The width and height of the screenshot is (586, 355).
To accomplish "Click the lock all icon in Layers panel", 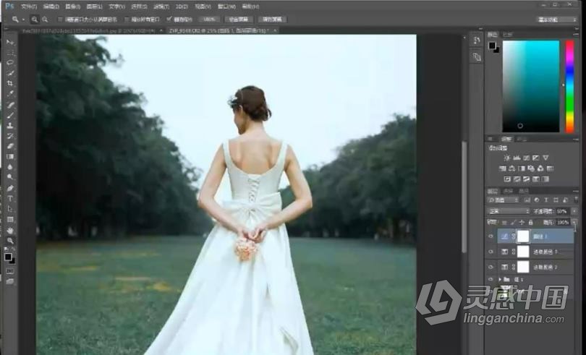I will tap(530, 223).
